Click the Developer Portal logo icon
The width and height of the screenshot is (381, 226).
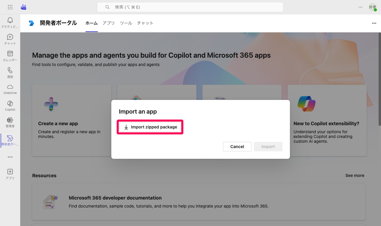tap(31, 23)
